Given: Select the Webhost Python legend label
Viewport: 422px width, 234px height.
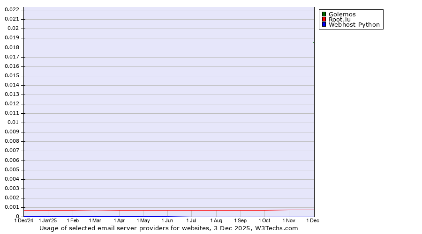Looking at the screenshot, I should (354, 25).
